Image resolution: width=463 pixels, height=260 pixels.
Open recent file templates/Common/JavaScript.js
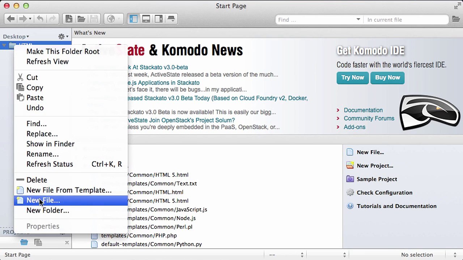pos(167,209)
